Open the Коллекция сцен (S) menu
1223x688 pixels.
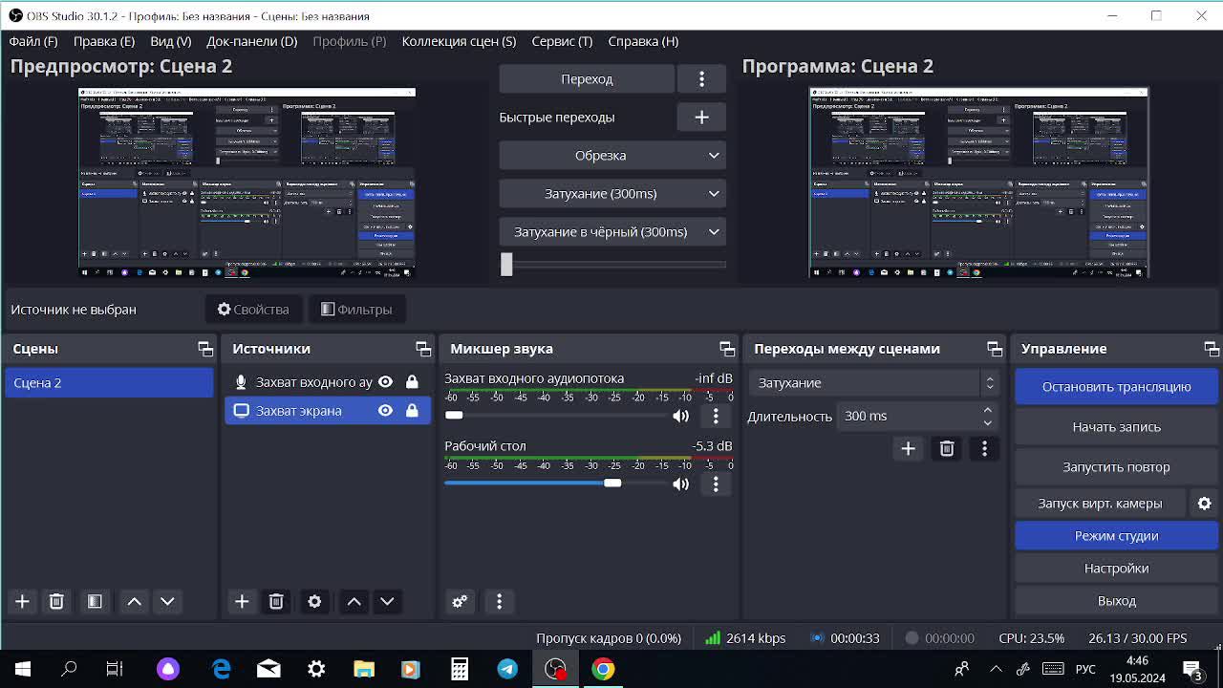(x=459, y=41)
